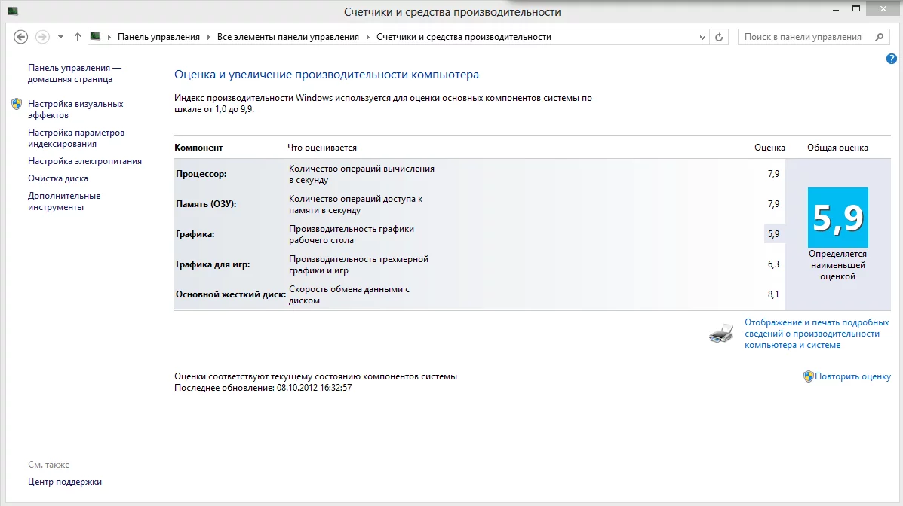Screen dimensions: 903x506
Task: Select the 'Графика для игр:' row label
Action: click(213, 264)
